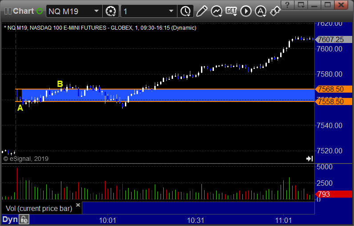Viewport: 354px width, 226px height.
Task: Click the 7607.25 current price marker
Action: coord(334,39)
